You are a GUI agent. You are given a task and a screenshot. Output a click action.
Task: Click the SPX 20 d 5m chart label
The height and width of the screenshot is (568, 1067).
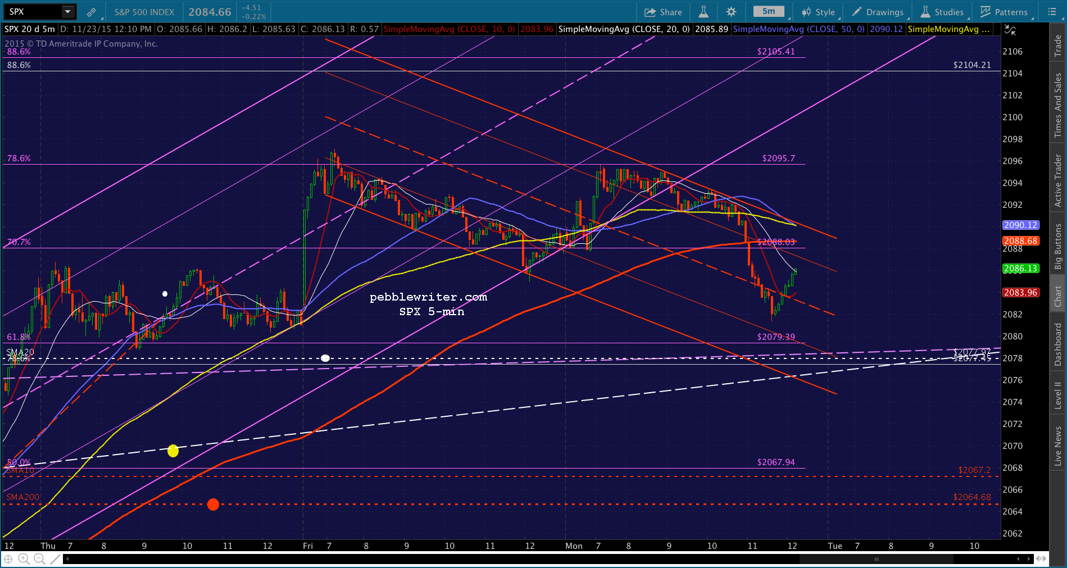30,29
